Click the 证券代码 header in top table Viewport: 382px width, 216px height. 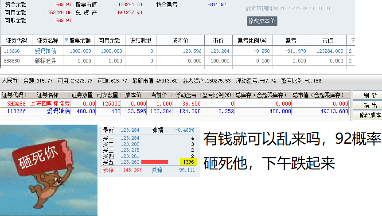(16, 40)
